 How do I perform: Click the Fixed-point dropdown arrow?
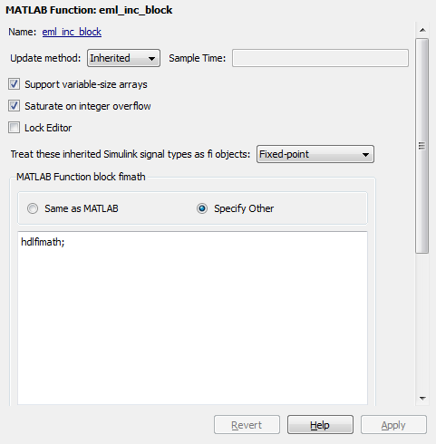(365, 155)
